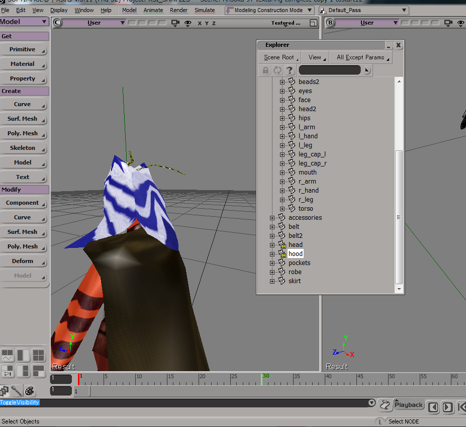The height and width of the screenshot is (427, 466).
Task: Click the Component button under Modify
Action: [x=24, y=203]
